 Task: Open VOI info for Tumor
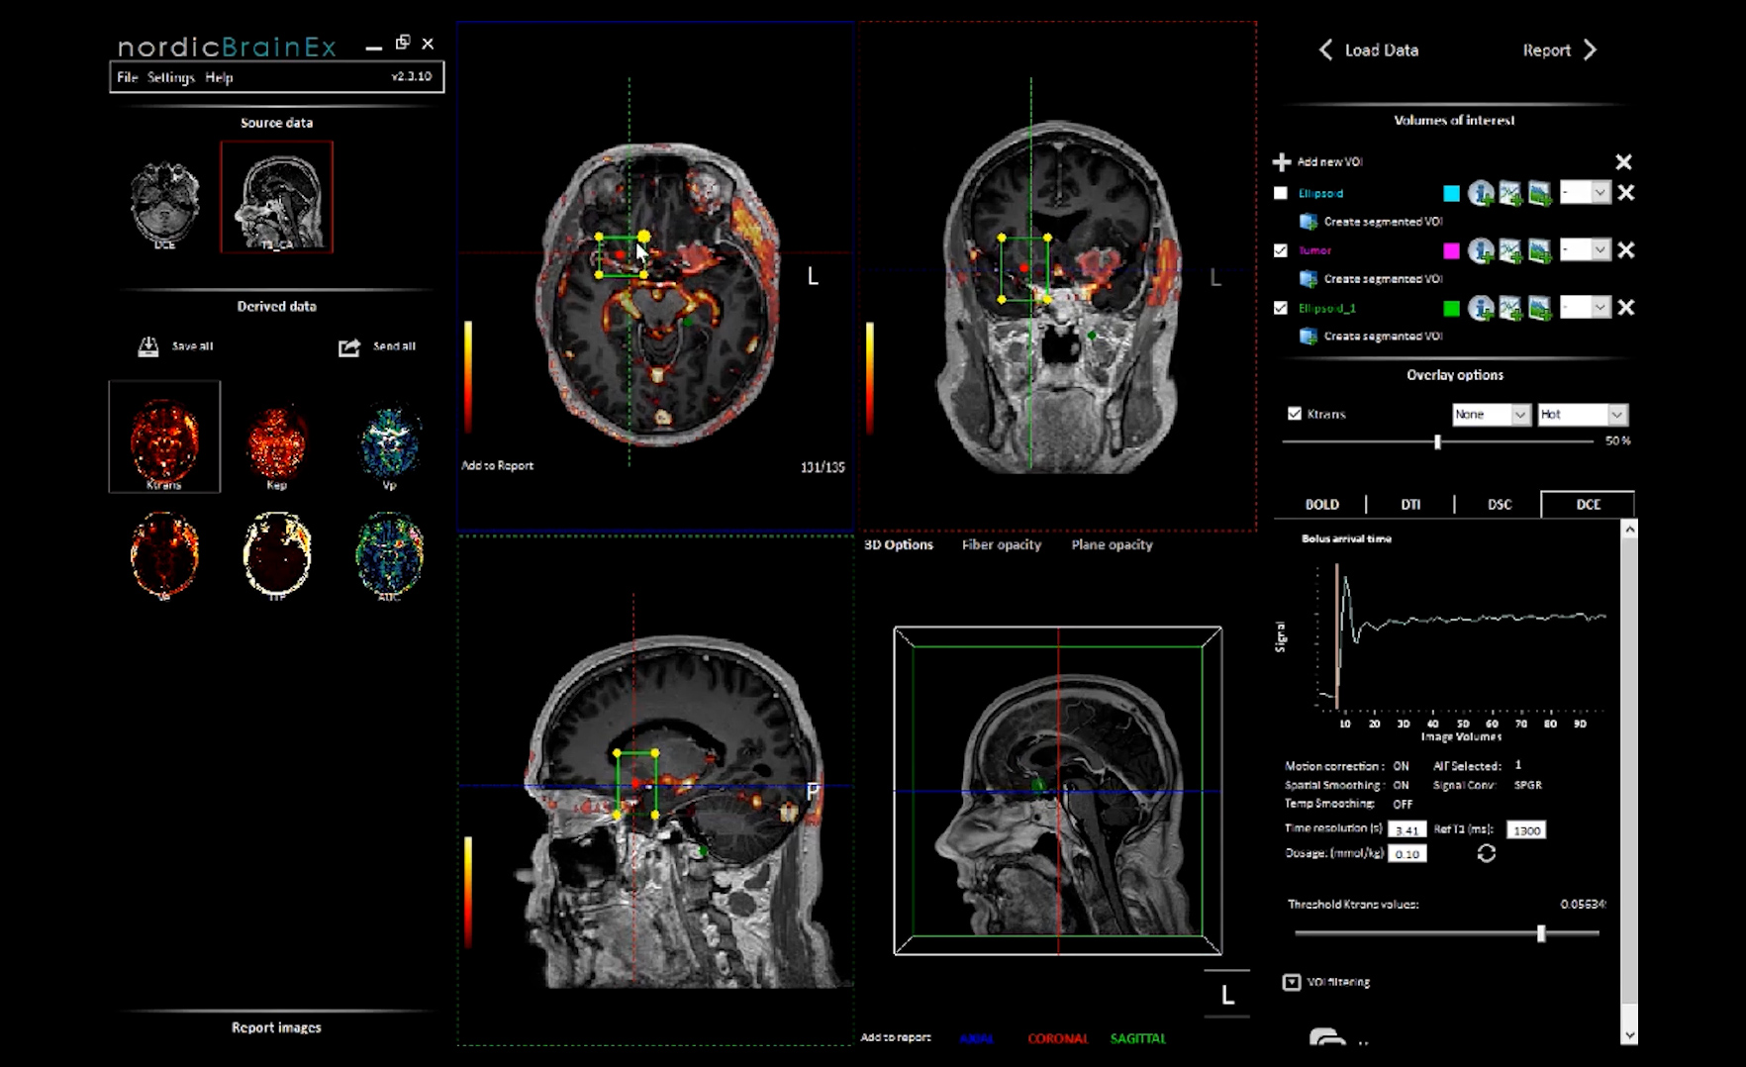click(x=1481, y=250)
